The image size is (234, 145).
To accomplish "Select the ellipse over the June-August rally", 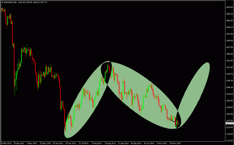I will pyautogui.click(x=88, y=100).
